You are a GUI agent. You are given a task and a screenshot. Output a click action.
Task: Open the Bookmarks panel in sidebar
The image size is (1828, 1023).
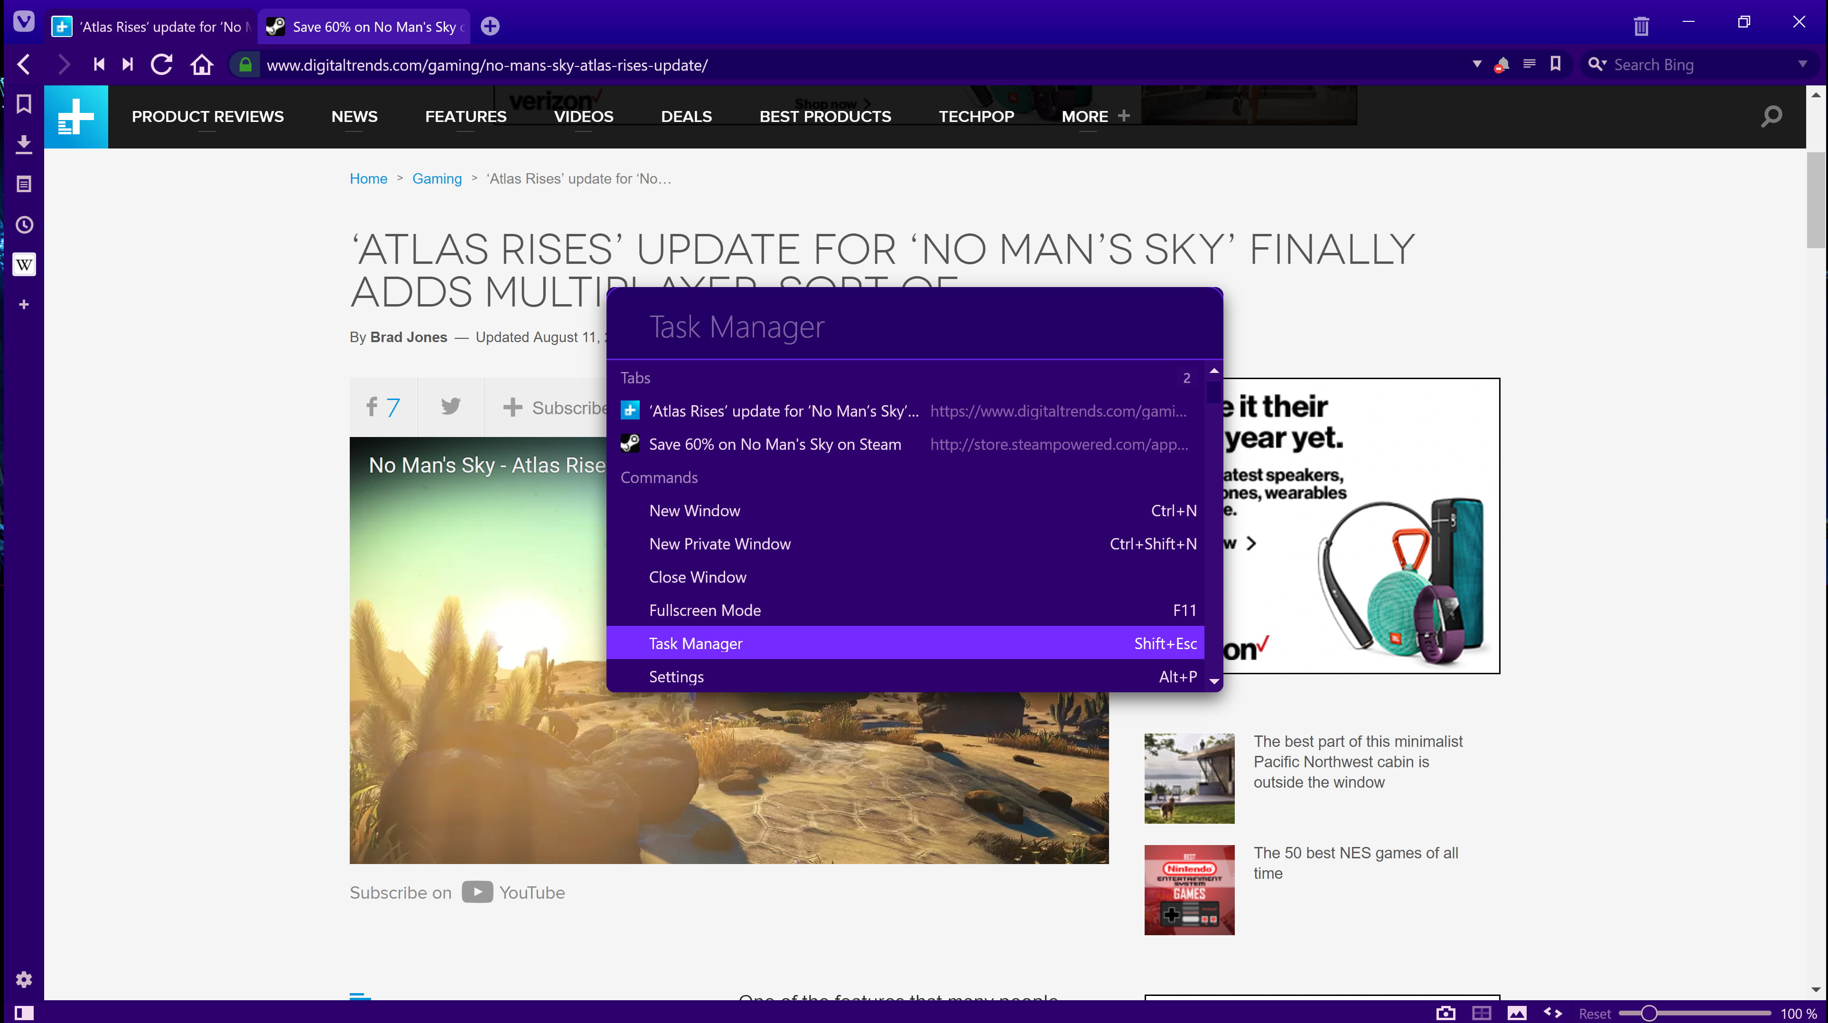pyautogui.click(x=23, y=103)
